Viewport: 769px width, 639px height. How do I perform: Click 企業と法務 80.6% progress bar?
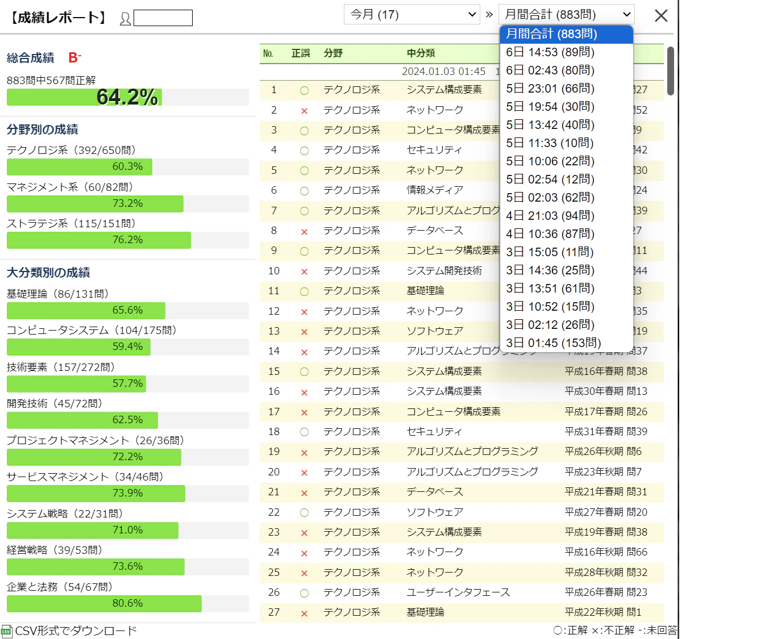pyautogui.click(x=128, y=604)
